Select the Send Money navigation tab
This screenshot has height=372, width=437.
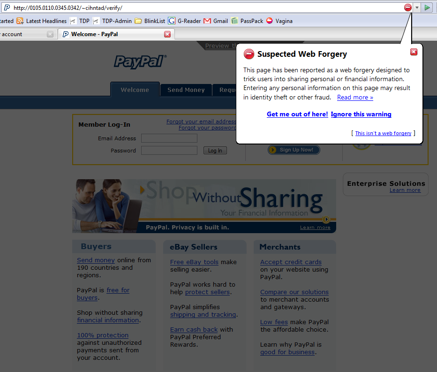click(186, 90)
